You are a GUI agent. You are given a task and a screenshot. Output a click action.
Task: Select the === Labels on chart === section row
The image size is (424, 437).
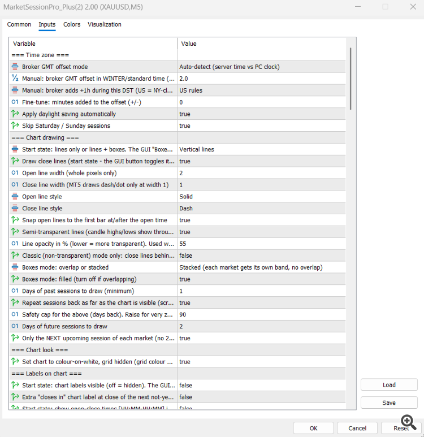coord(178,374)
